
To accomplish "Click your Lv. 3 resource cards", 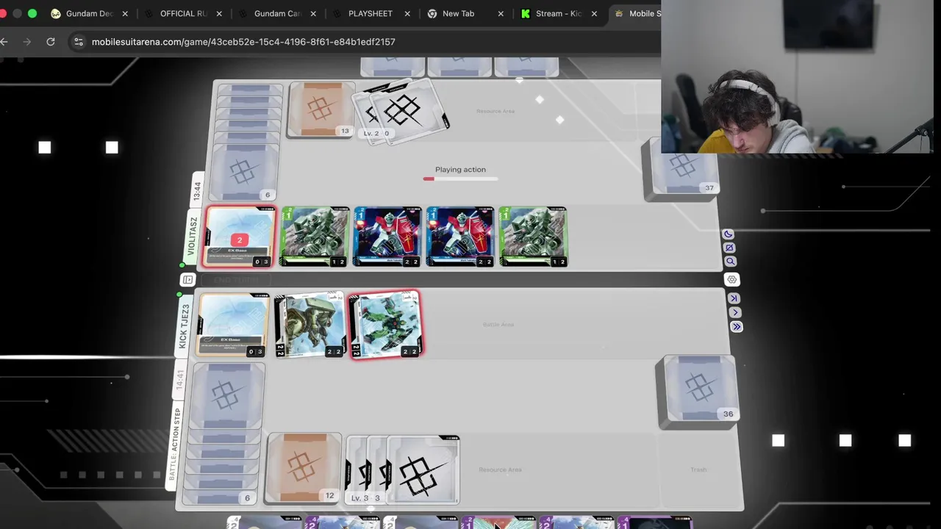I will (x=402, y=470).
